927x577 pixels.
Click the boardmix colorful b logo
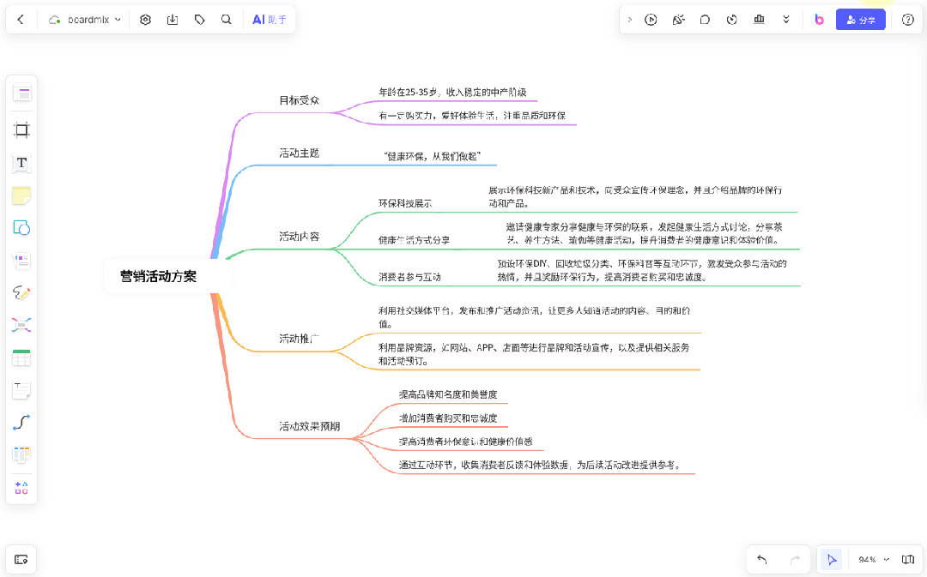click(819, 20)
